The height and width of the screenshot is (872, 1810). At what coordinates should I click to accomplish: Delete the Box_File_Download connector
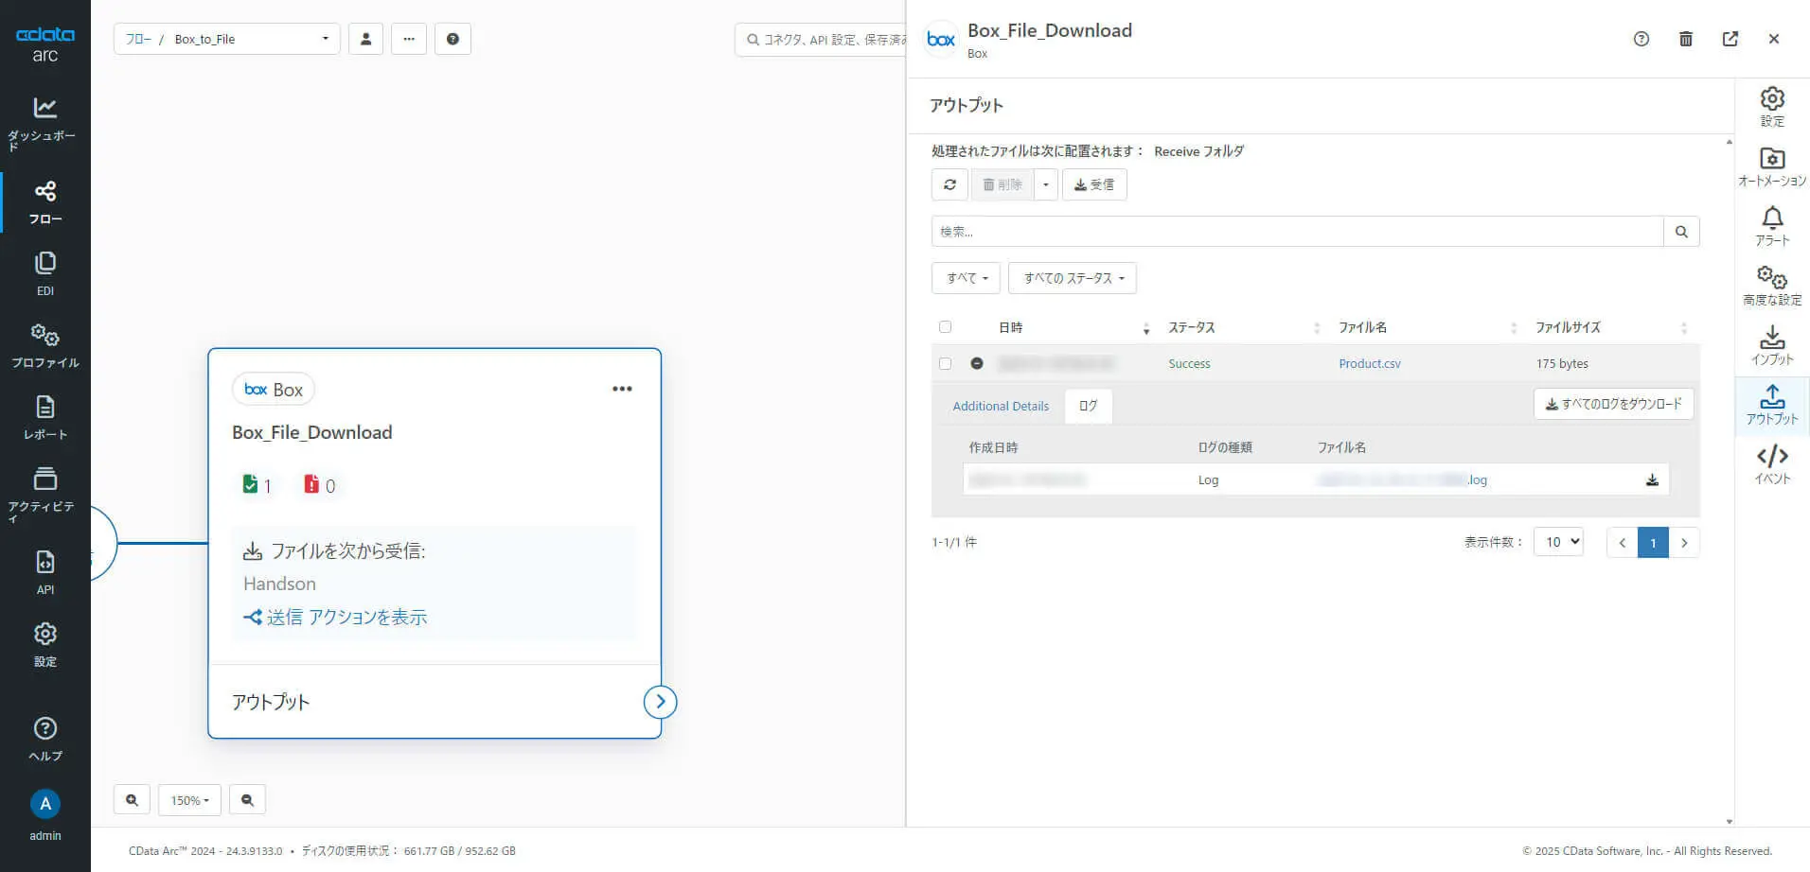(x=1686, y=39)
